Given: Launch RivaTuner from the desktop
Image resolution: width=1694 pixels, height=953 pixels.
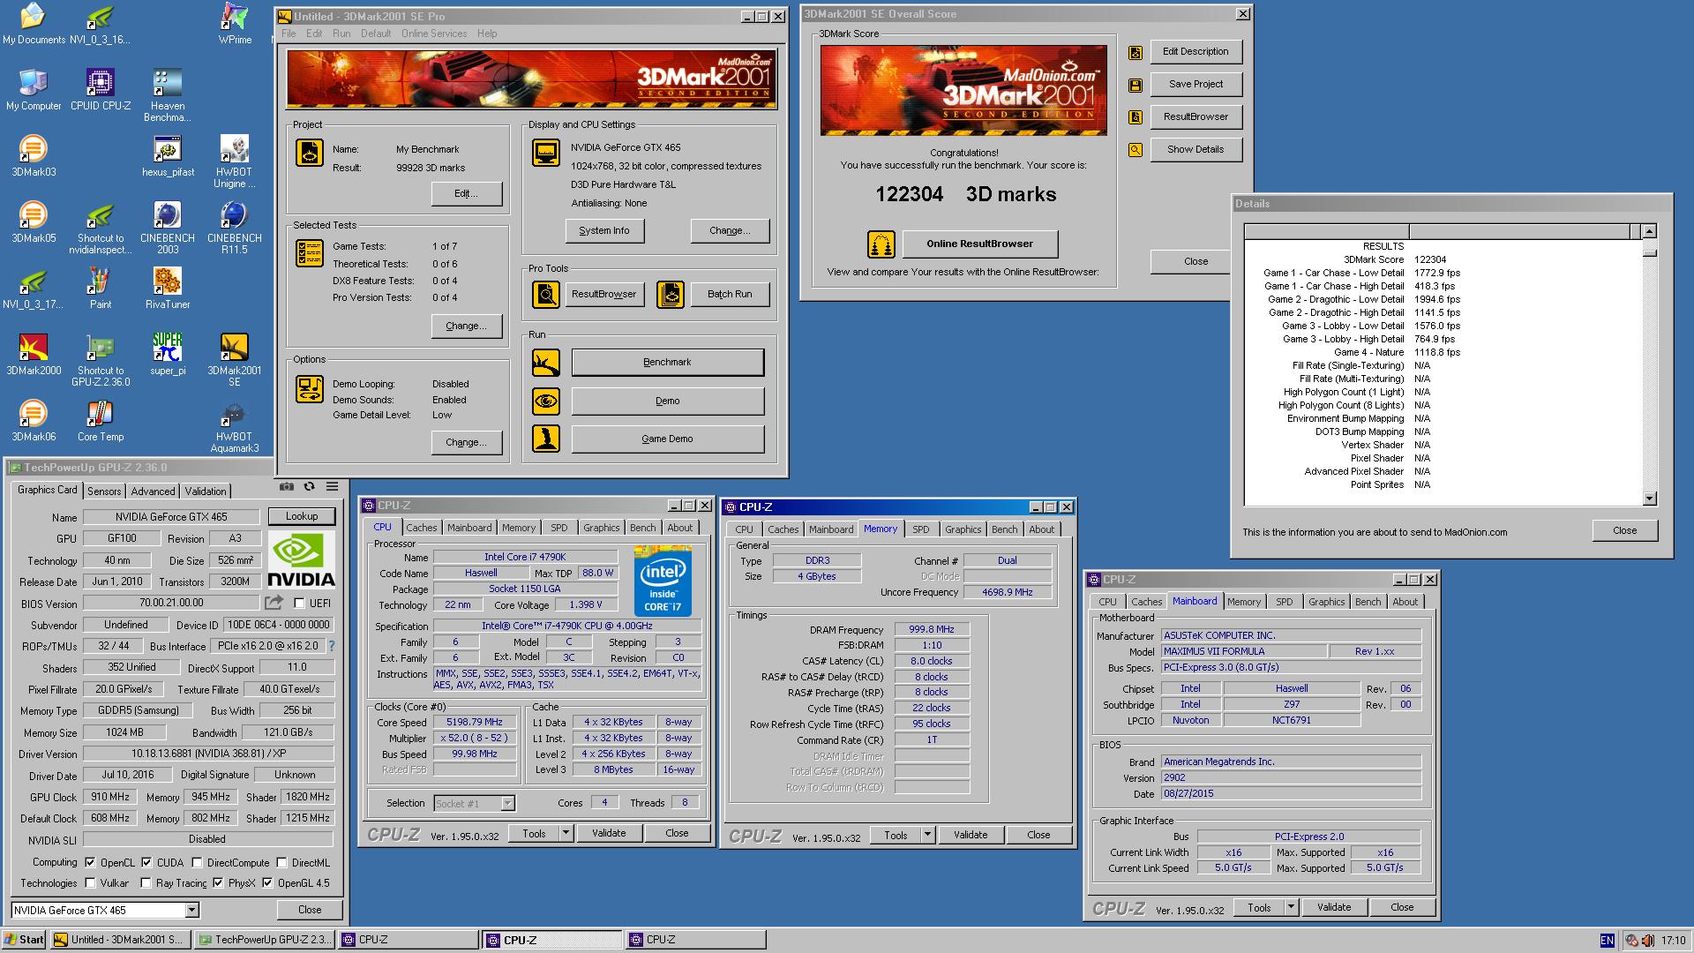Looking at the screenshot, I should click(168, 289).
